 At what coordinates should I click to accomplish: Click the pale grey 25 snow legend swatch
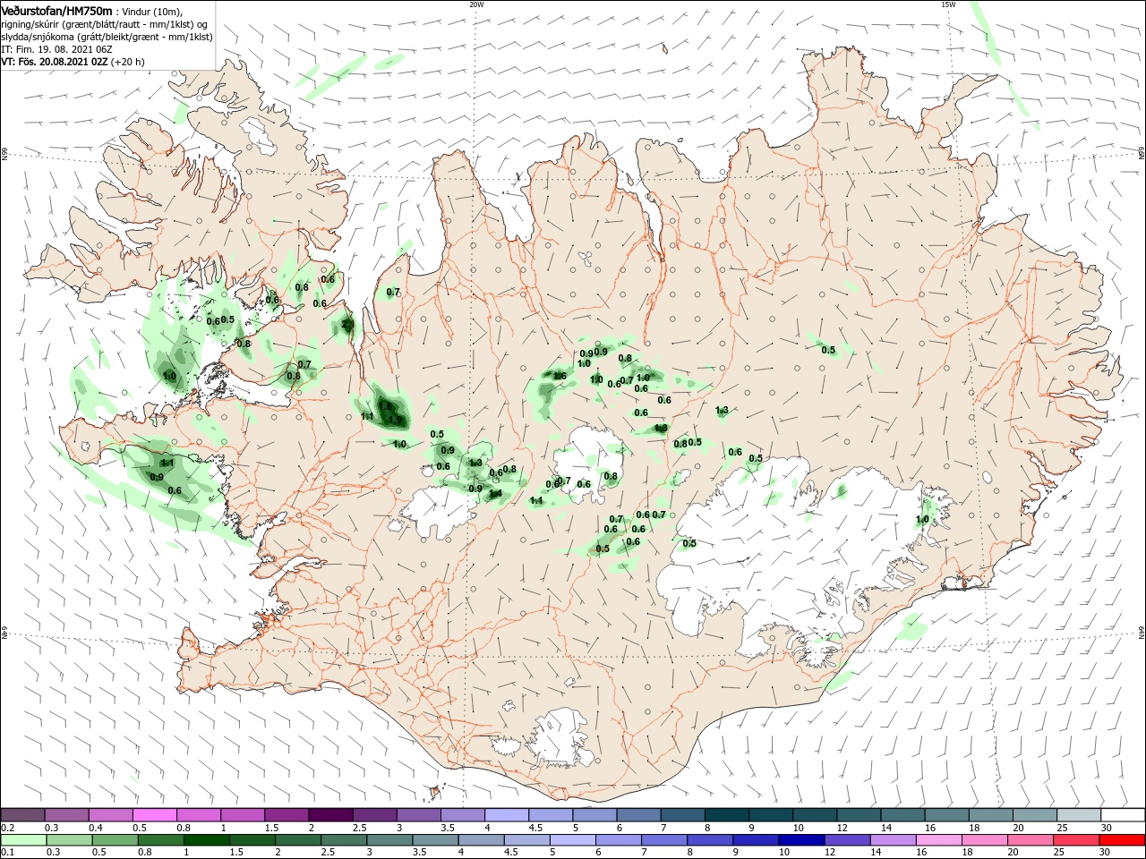click(1080, 815)
